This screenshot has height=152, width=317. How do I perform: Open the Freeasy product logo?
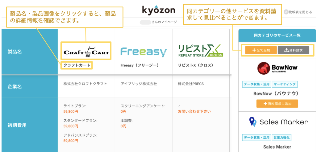coord(143,52)
